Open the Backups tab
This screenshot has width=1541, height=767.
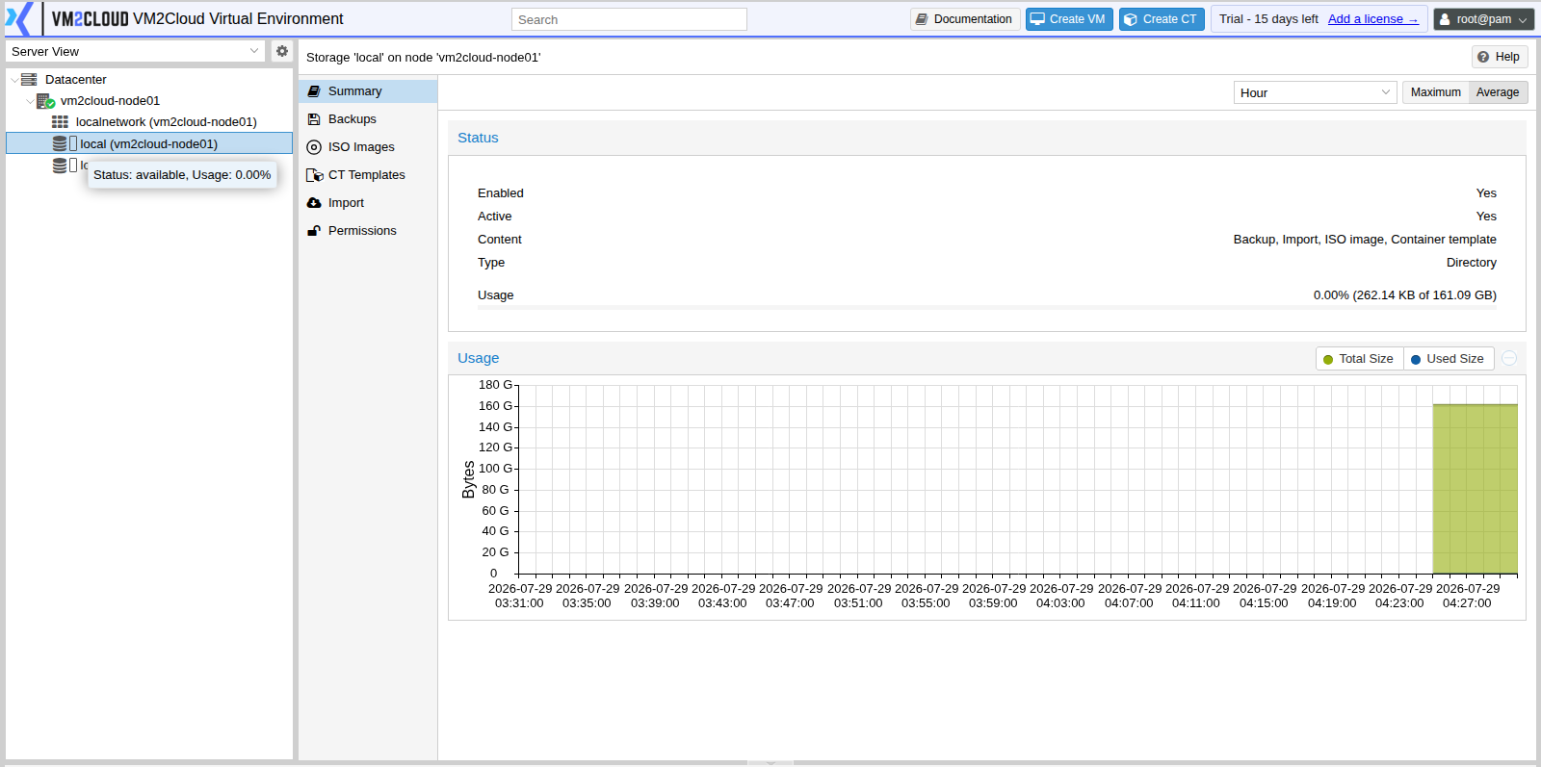[x=368, y=119]
